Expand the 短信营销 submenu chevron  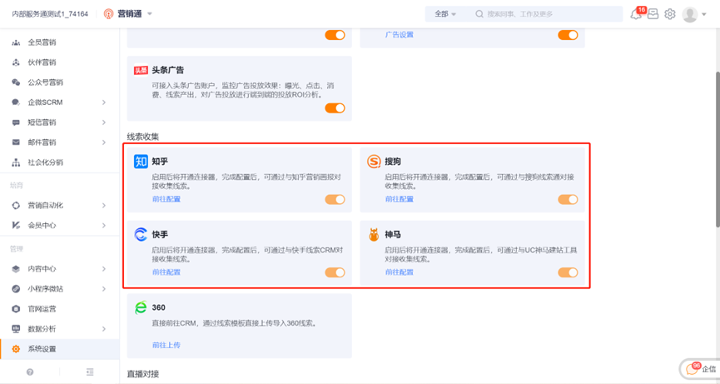pyautogui.click(x=104, y=122)
